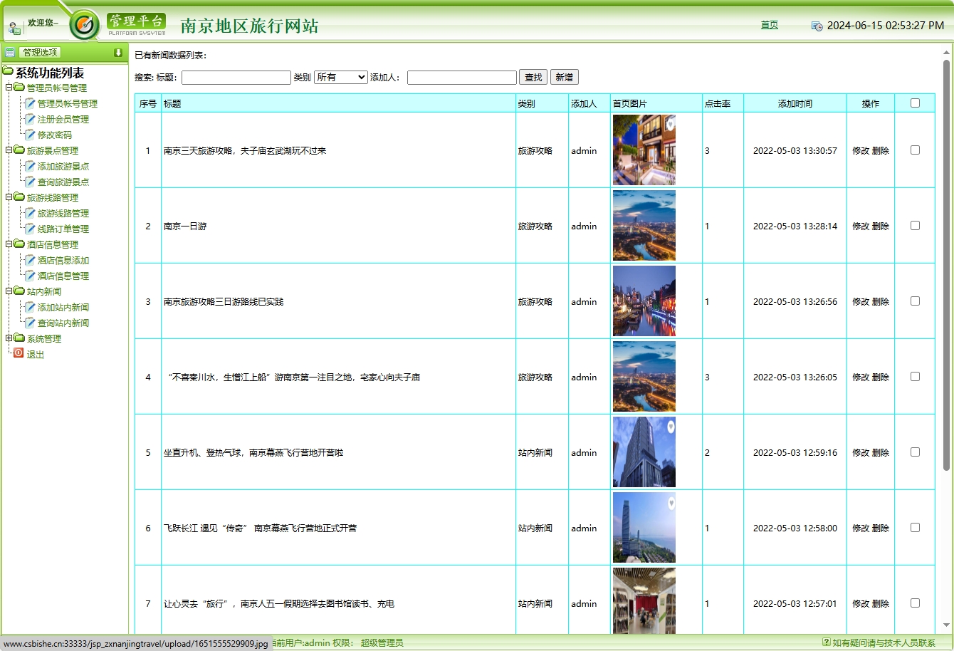Screen dimensions: 954x651
Task: Check the checkbox for row 1 news entry
Action: 915,150
